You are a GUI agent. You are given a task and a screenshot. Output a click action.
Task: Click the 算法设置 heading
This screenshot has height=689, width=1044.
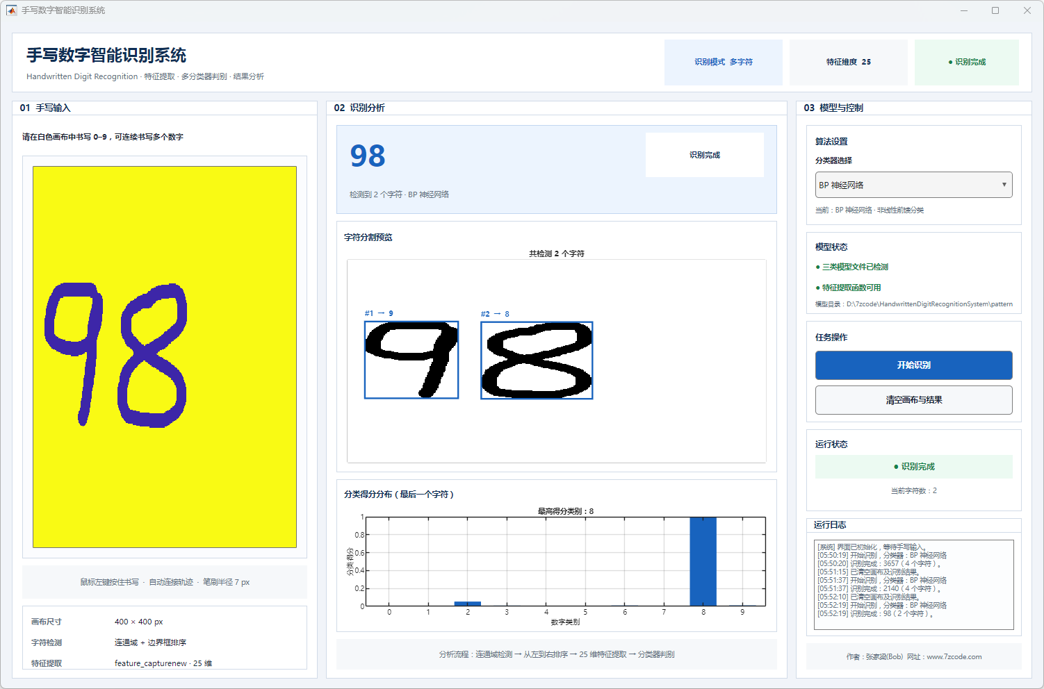831,142
